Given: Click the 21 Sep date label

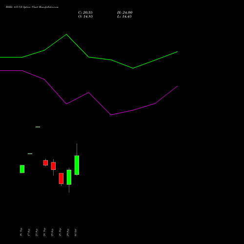Looking at the screenshot, I should click(37, 232).
